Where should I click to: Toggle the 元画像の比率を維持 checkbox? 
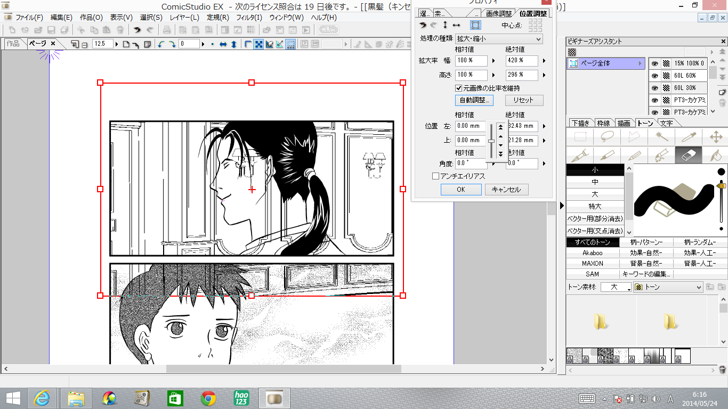[458, 88]
